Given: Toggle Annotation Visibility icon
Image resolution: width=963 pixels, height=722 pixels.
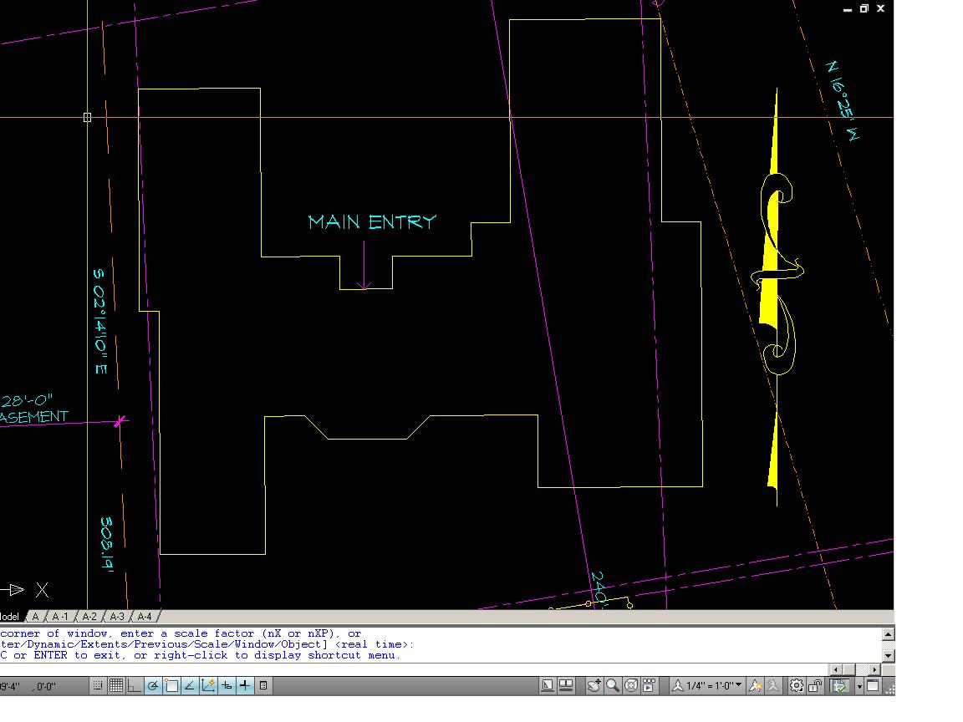Looking at the screenshot, I should click(756, 686).
